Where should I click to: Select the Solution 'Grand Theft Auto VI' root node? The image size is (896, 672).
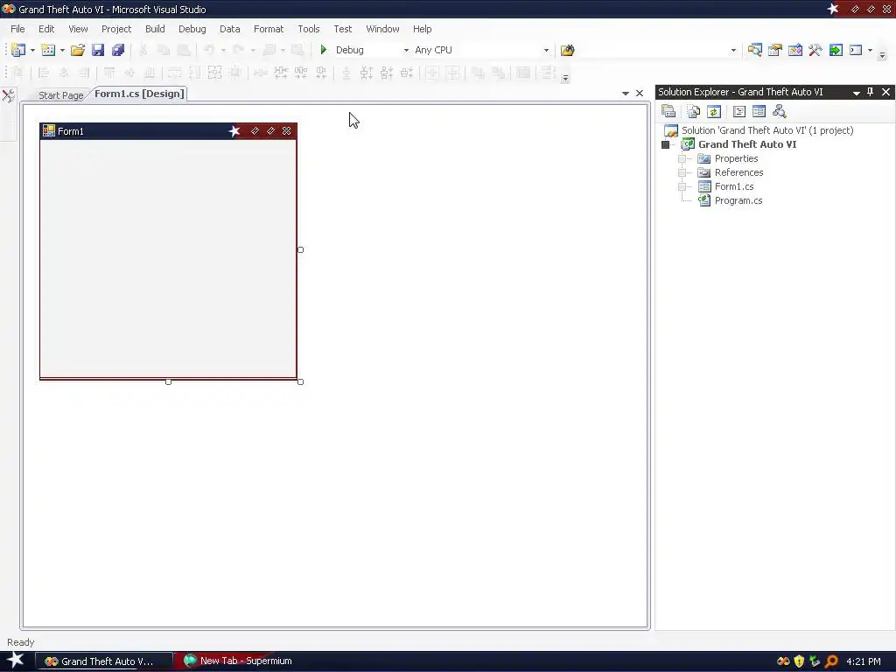pyautogui.click(x=766, y=131)
